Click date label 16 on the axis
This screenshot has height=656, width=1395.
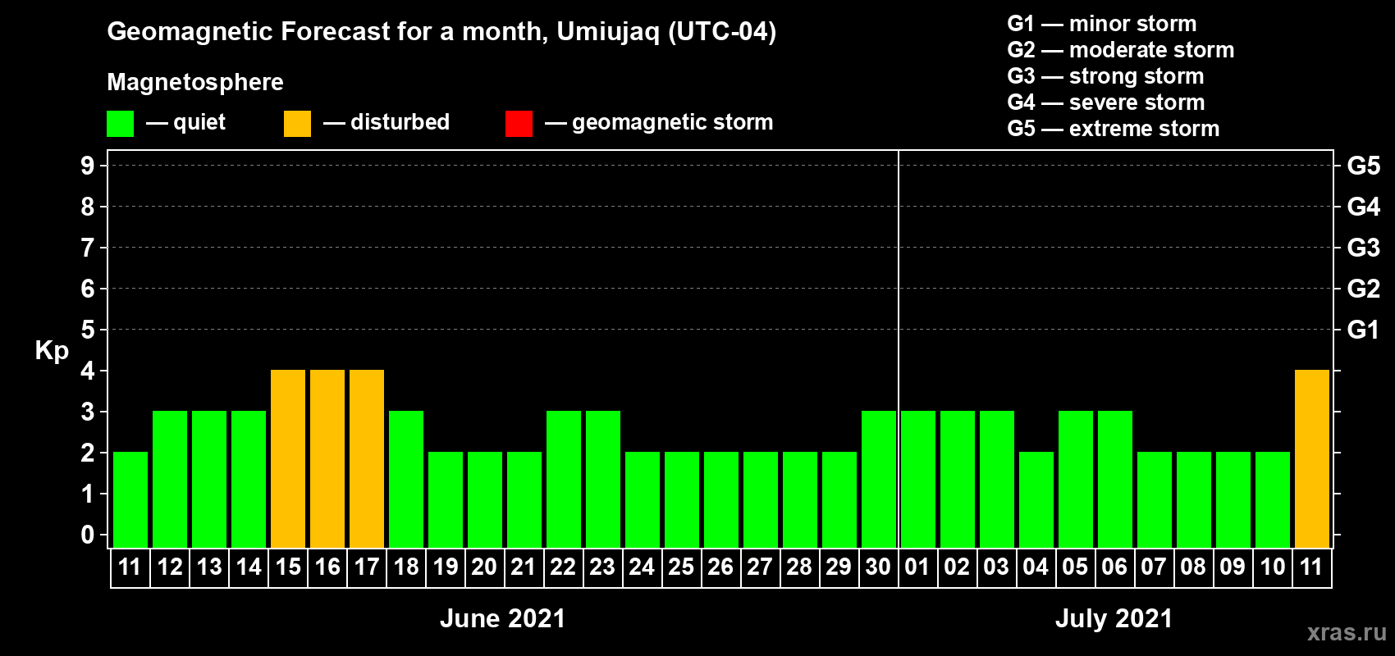coord(327,567)
